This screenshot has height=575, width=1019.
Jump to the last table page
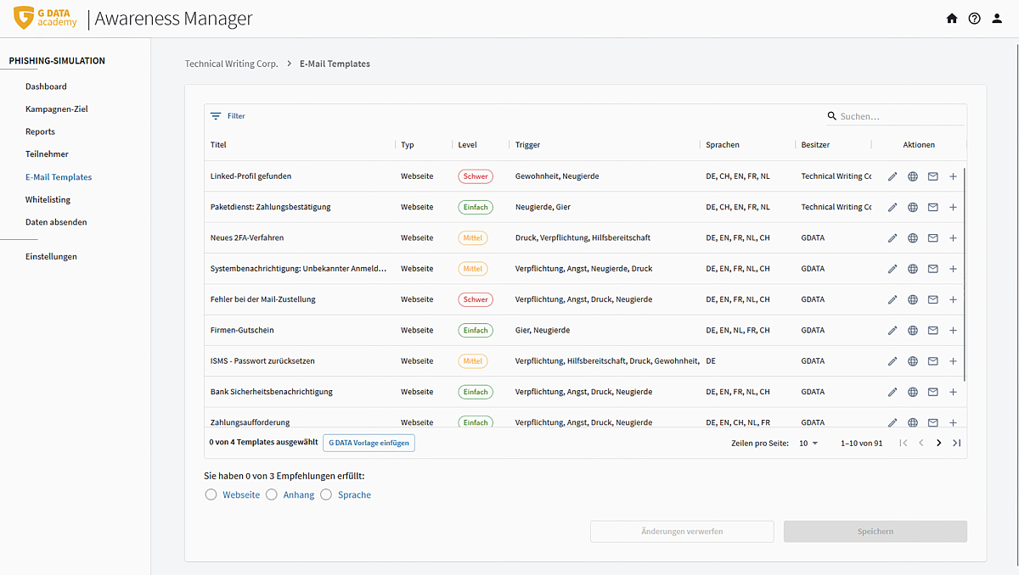pyautogui.click(x=957, y=443)
